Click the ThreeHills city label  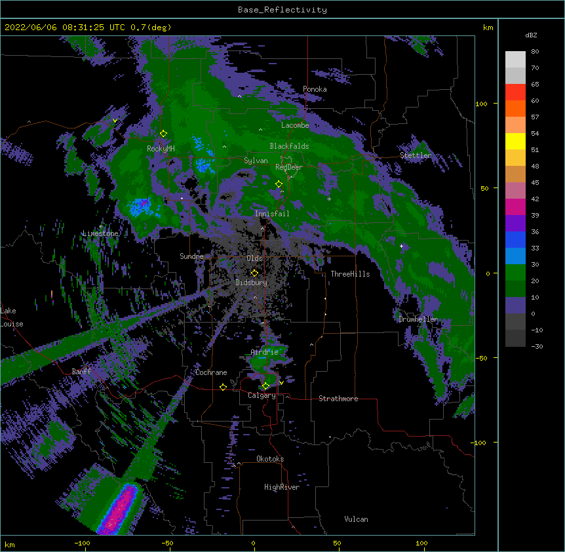pyautogui.click(x=350, y=274)
